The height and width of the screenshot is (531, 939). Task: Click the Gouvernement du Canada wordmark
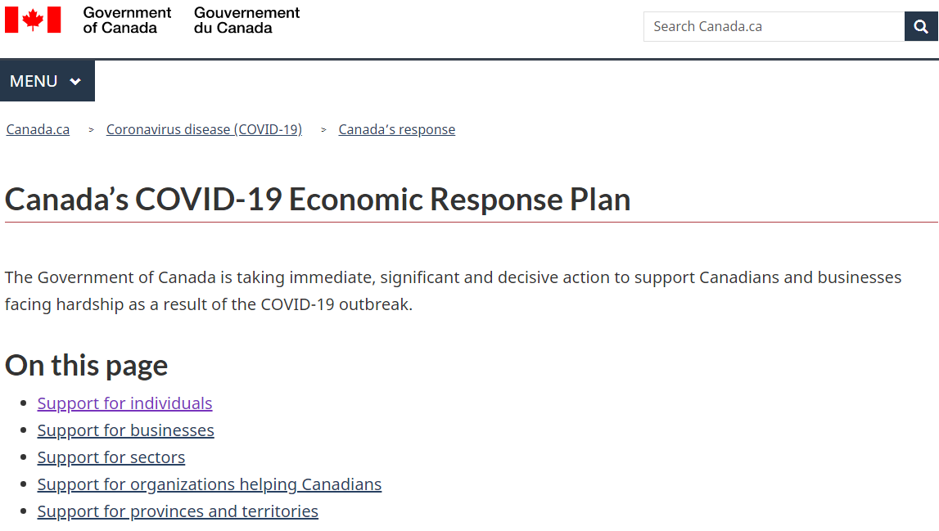click(246, 20)
